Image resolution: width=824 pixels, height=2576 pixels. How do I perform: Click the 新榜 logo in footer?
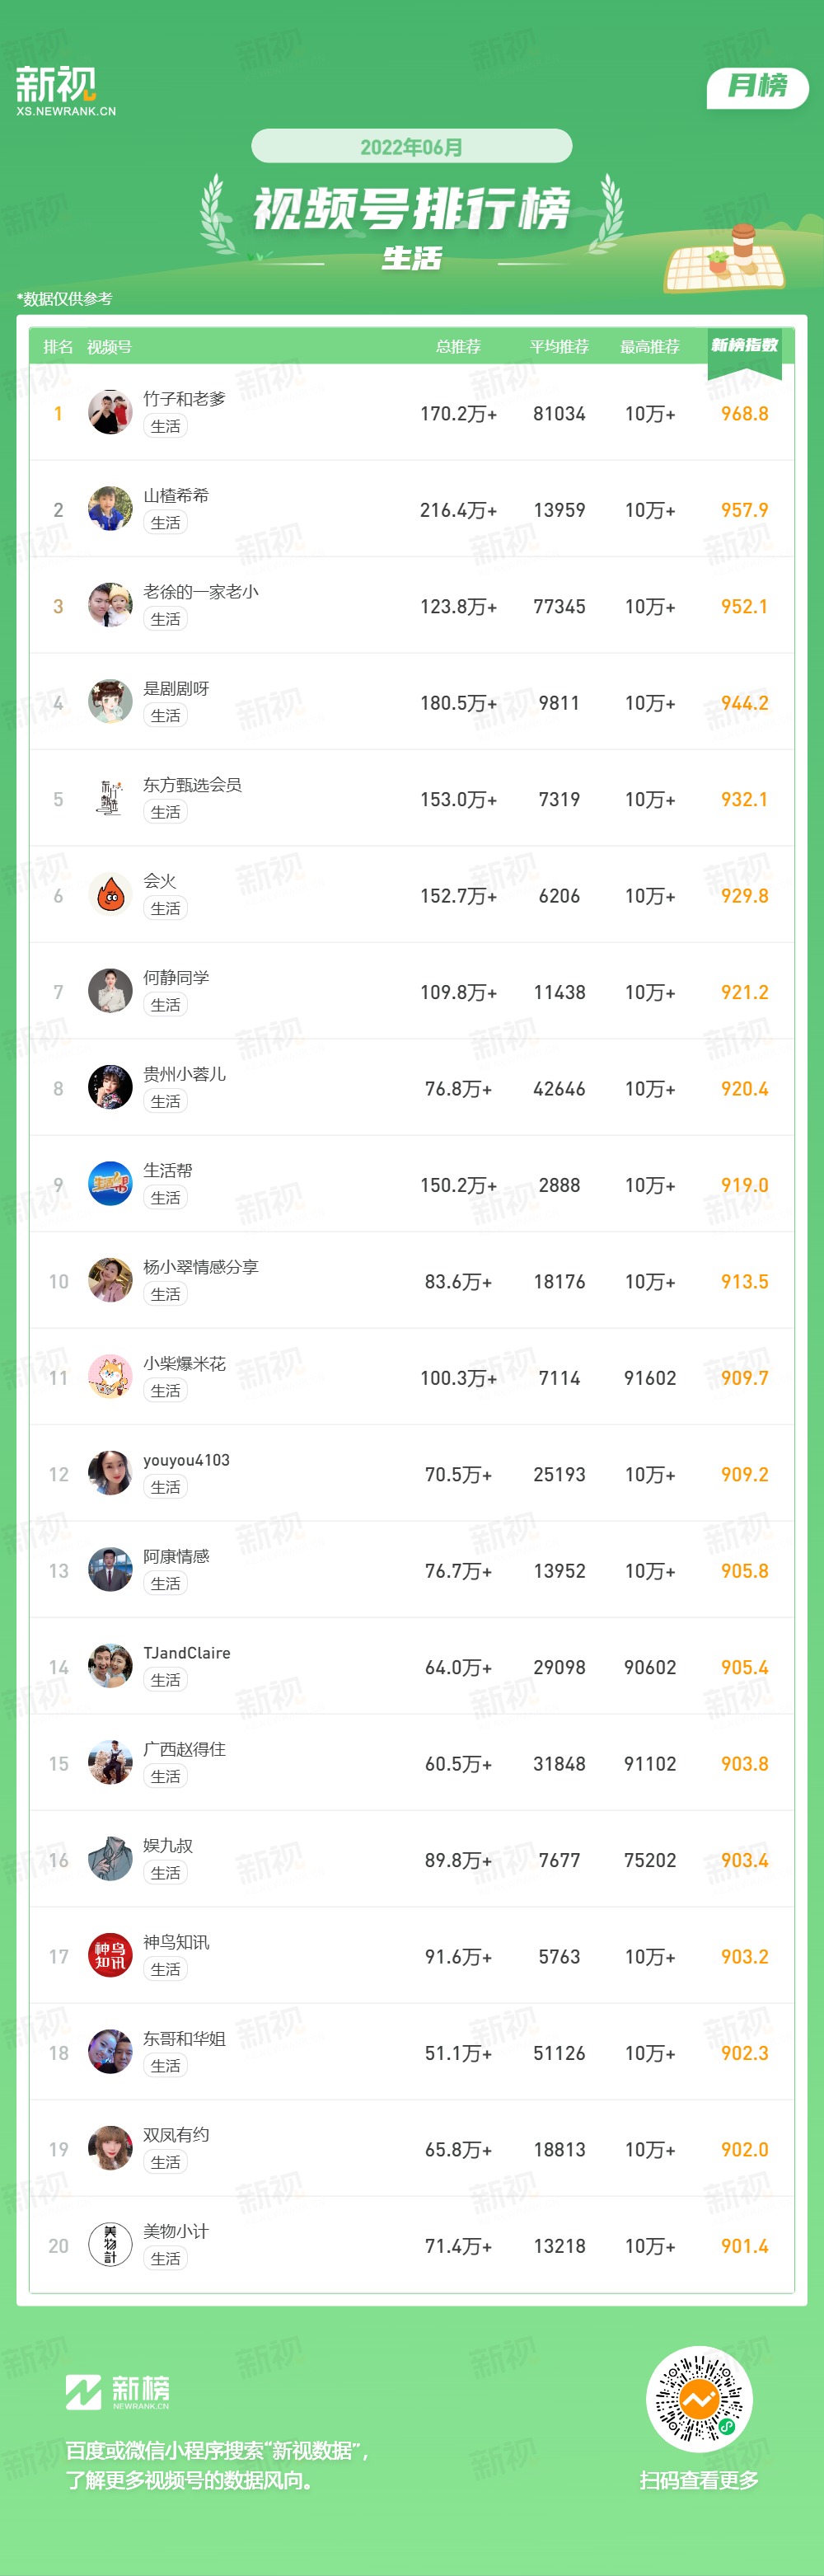pyautogui.click(x=118, y=2392)
